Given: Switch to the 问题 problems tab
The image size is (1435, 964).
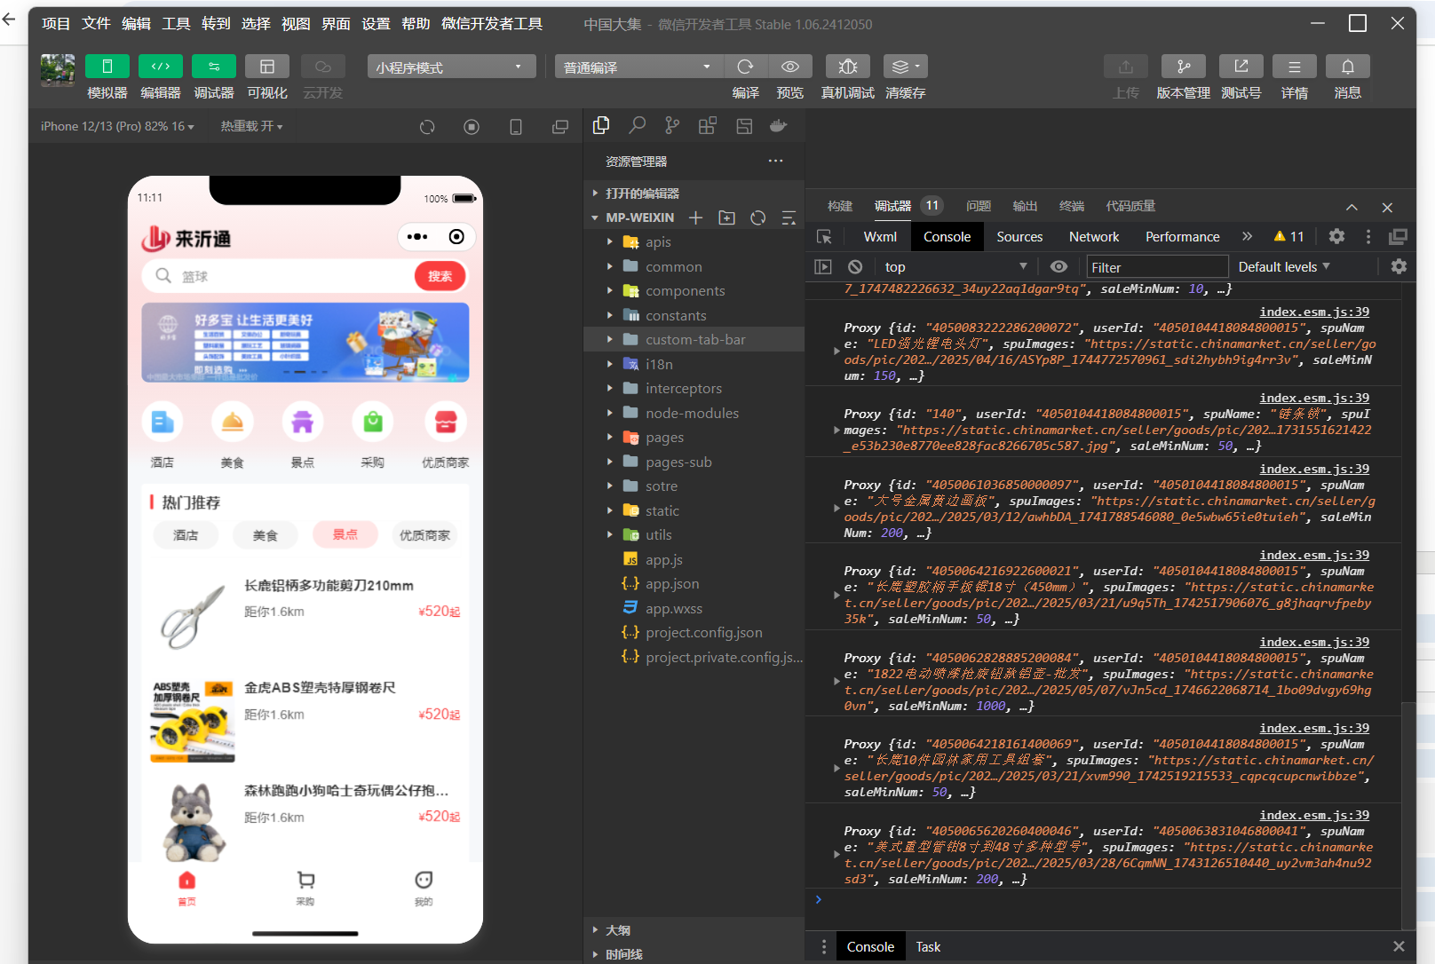Looking at the screenshot, I should click(979, 206).
